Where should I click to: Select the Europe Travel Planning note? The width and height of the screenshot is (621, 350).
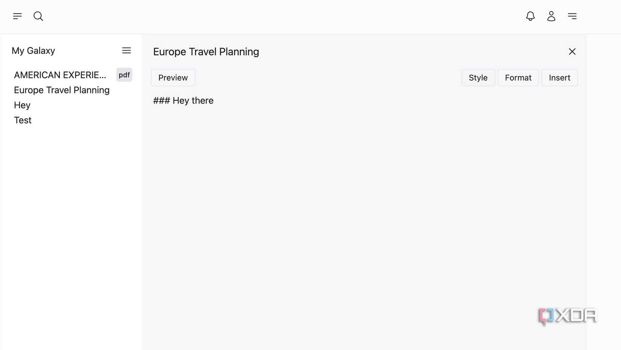click(61, 90)
